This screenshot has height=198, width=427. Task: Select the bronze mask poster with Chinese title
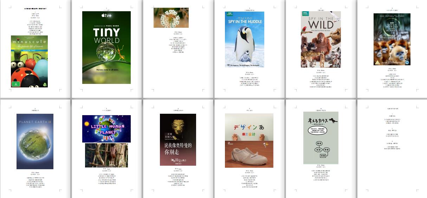(x=178, y=140)
